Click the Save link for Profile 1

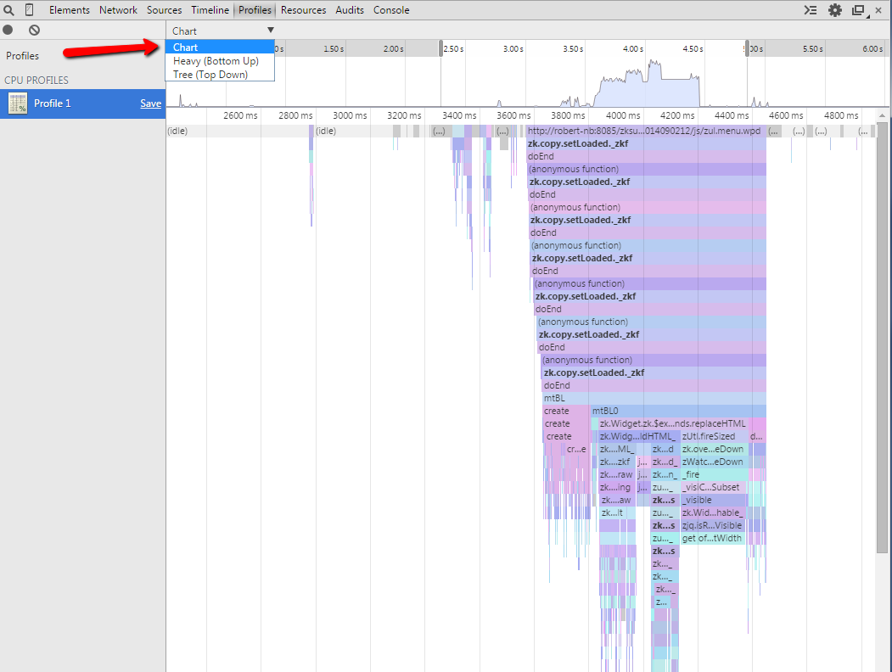click(x=150, y=104)
